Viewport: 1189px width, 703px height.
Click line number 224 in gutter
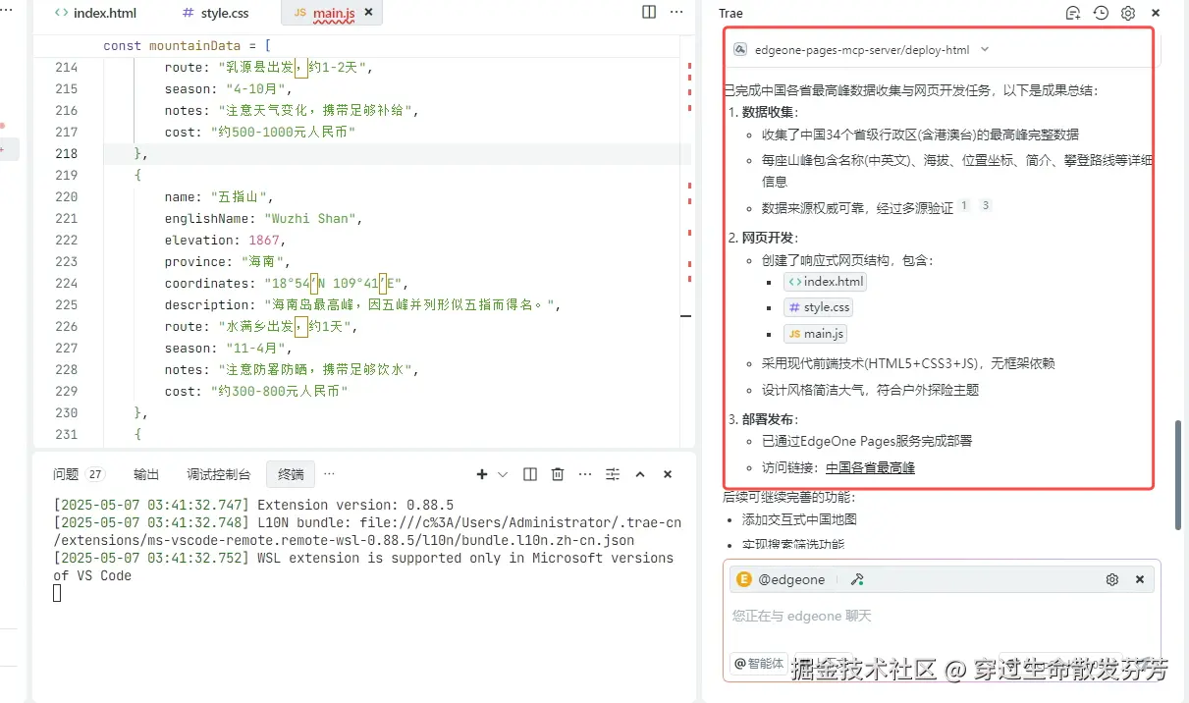(x=67, y=284)
